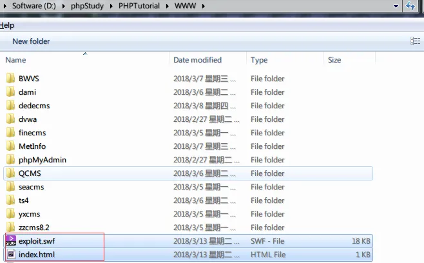
Task: Select the BWVS folder icon
Action: [11, 79]
